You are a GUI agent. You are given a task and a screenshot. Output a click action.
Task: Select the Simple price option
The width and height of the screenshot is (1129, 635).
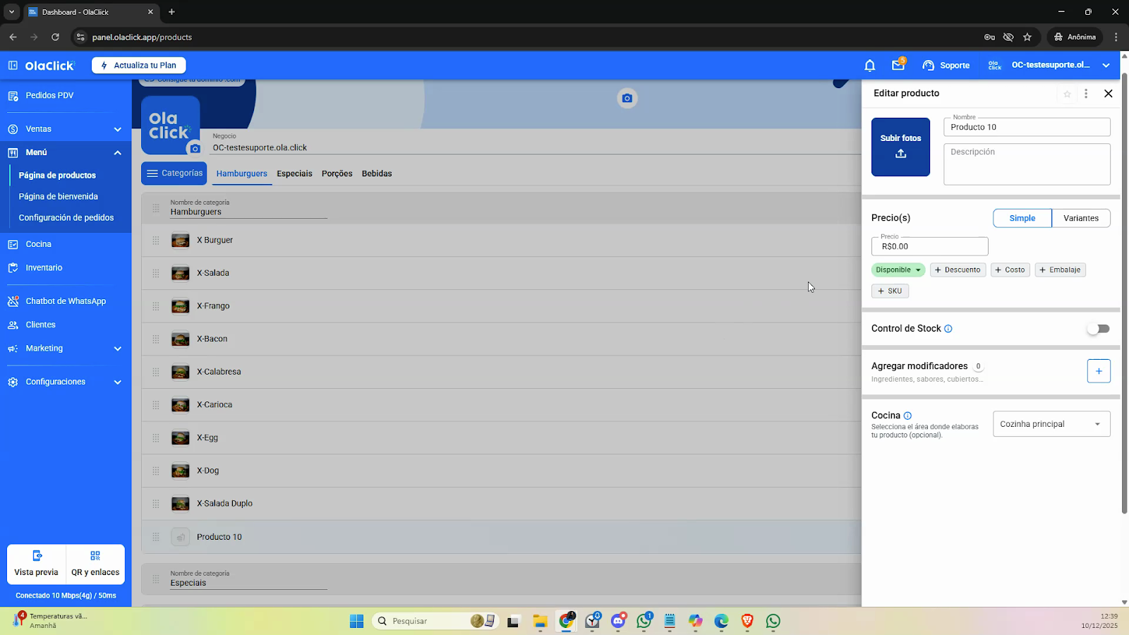pos(1022,218)
